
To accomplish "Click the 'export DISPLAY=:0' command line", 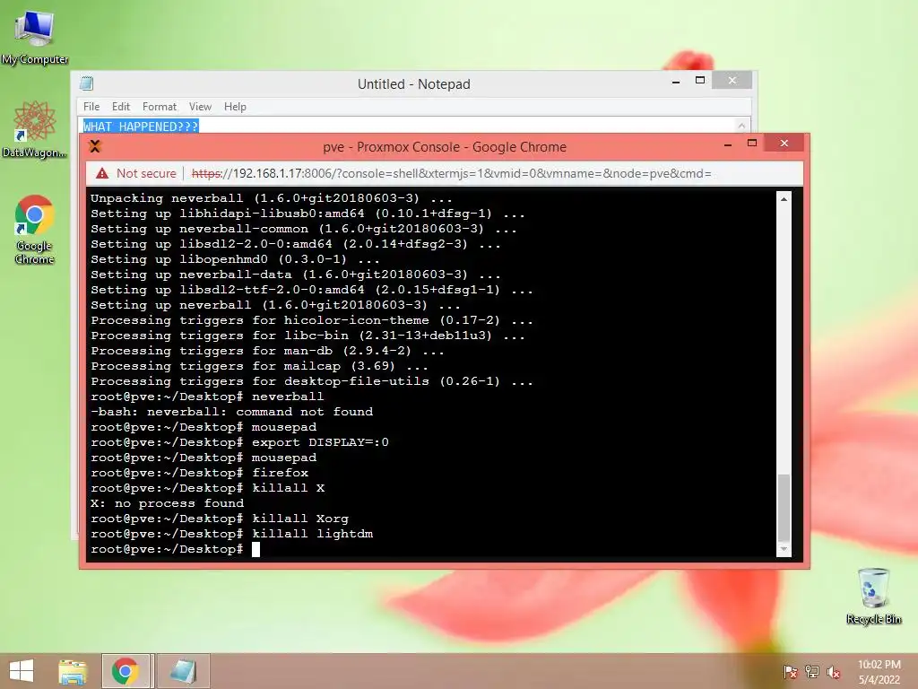I will [x=240, y=442].
